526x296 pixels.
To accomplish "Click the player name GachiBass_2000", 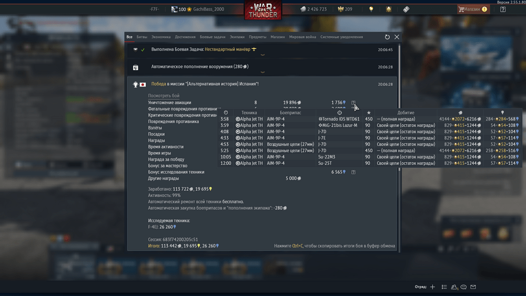I will click(209, 9).
